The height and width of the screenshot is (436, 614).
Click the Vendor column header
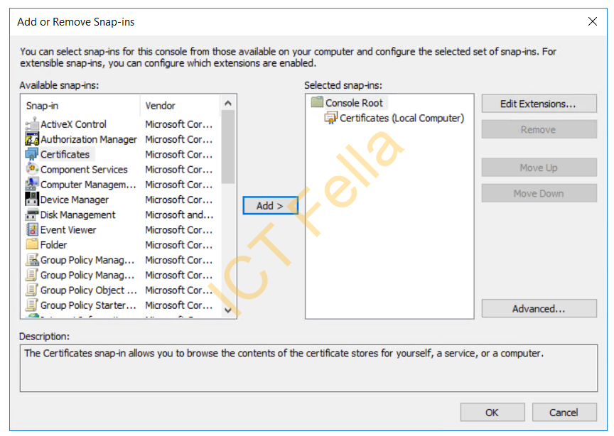point(181,106)
